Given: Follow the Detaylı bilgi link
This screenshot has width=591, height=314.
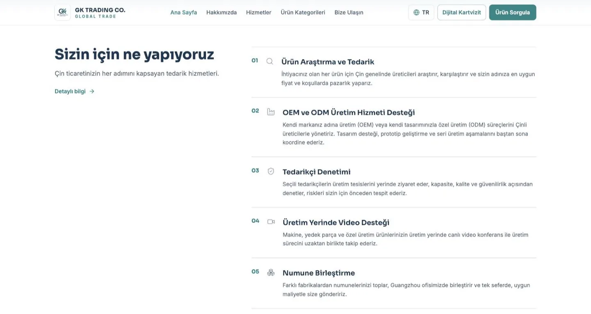Looking at the screenshot, I should 74,91.
